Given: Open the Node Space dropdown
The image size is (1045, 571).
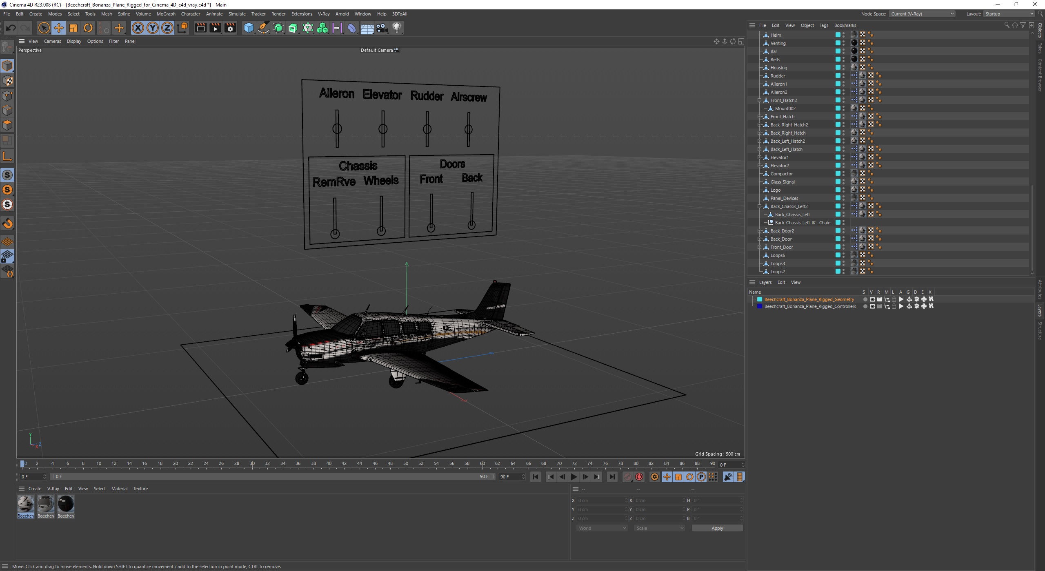Looking at the screenshot, I should pyautogui.click(x=922, y=14).
